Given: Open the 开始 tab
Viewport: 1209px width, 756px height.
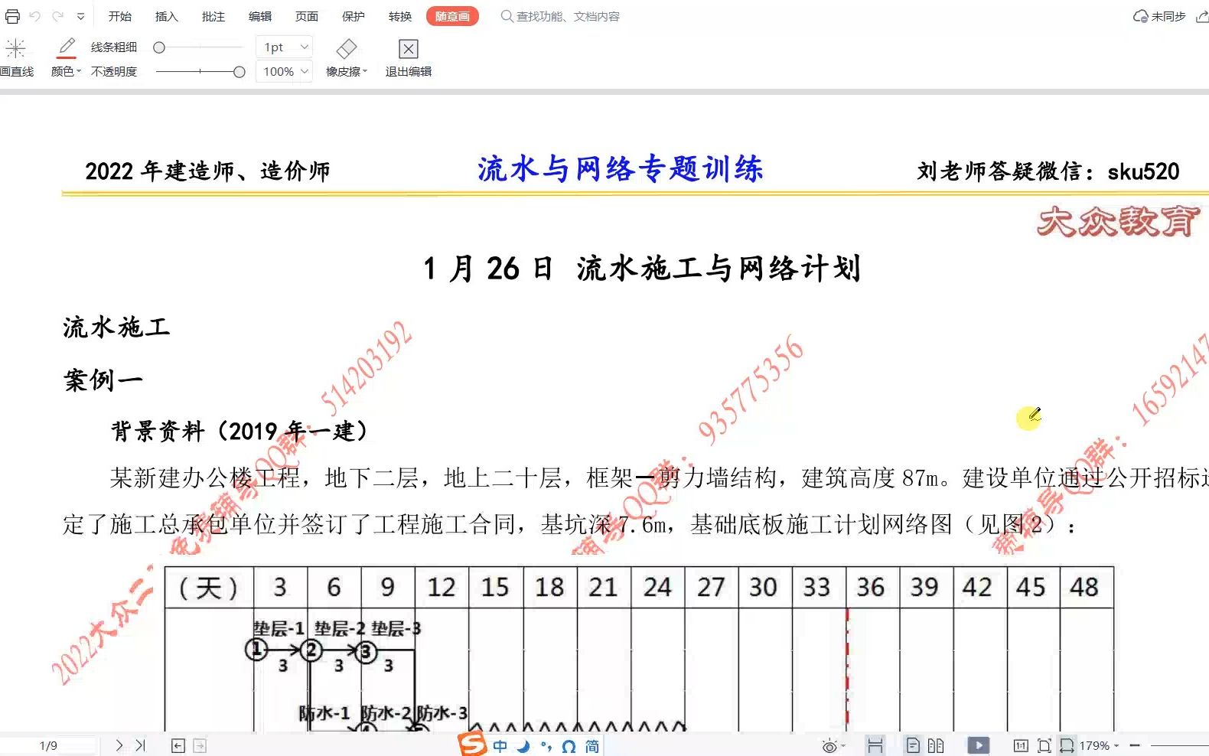Looking at the screenshot, I should click(120, 16).
